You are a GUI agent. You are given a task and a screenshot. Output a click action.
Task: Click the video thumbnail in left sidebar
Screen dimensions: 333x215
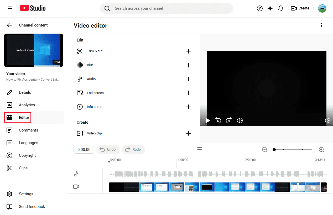[x=33, y=50]
